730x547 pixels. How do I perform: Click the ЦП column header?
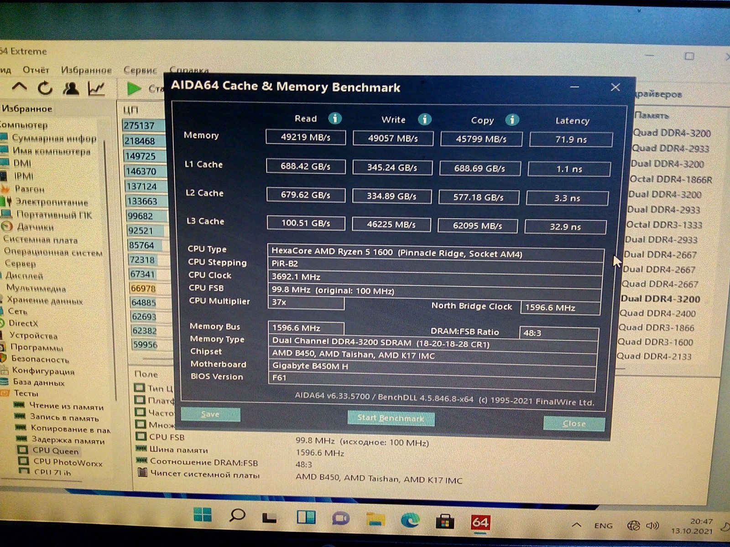click(130, 110)
